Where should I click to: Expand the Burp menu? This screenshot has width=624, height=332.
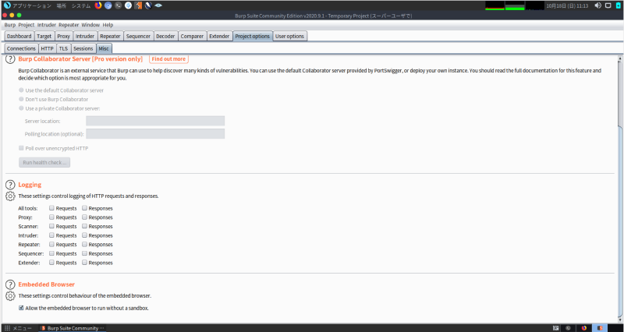tap(9, 25)
